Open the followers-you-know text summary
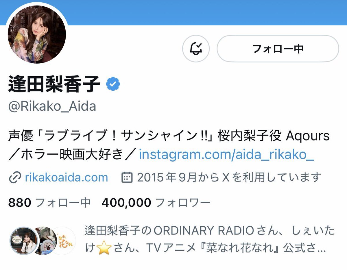This screenshot has height=270, width=347. click(210, 239)
